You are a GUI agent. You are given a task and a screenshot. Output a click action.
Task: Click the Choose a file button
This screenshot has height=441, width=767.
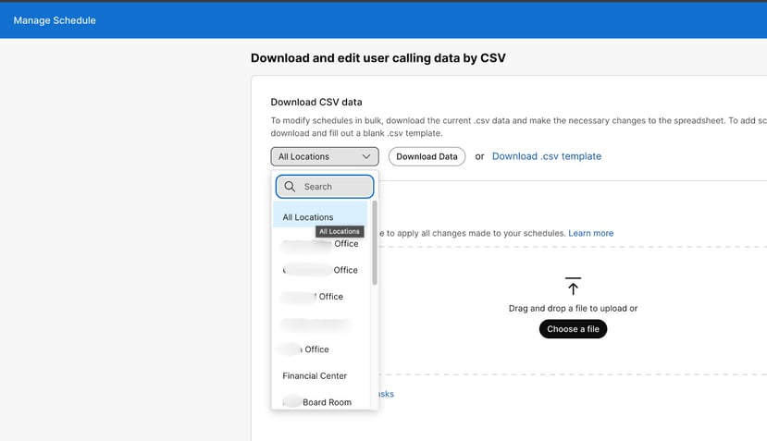point(573,329)
